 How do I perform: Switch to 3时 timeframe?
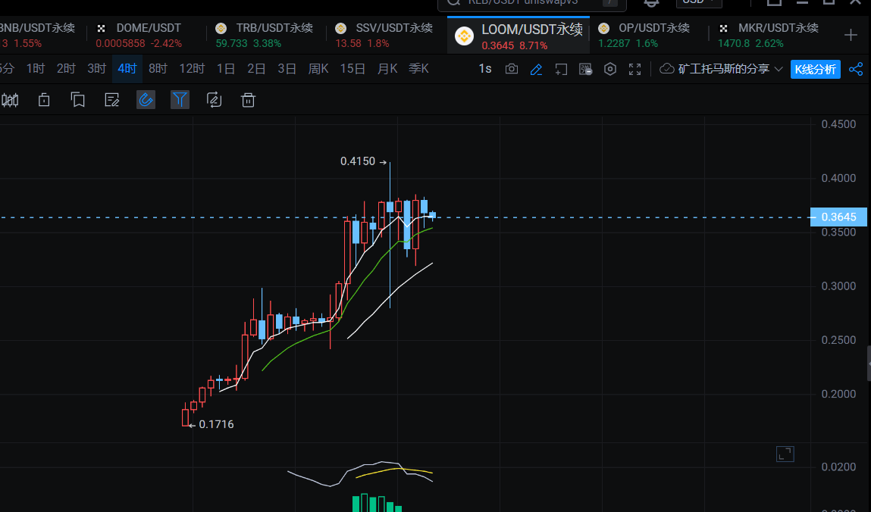point(97,69)
